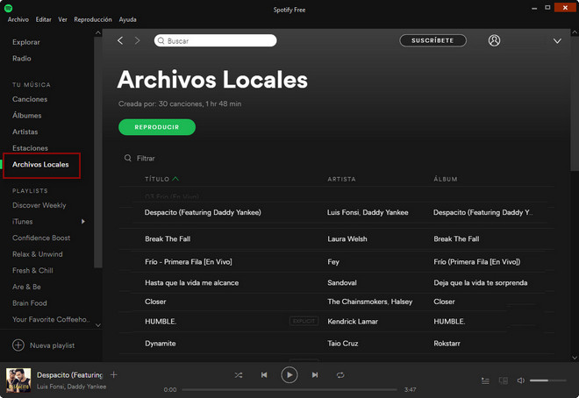Open the Confidence Boost playlist
The image size is (579, 398).
pos(41,238)
